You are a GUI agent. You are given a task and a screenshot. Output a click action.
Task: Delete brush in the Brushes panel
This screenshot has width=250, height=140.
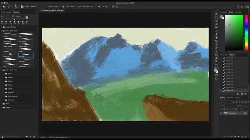click(x=34, y=136)
